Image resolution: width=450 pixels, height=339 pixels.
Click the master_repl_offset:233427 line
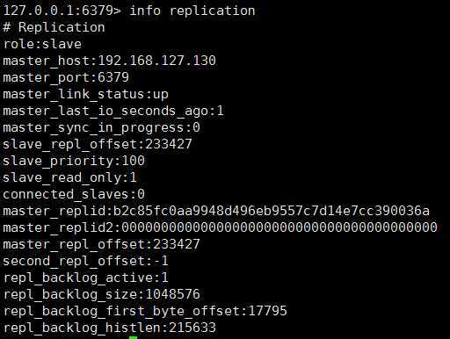pos(101,244)
